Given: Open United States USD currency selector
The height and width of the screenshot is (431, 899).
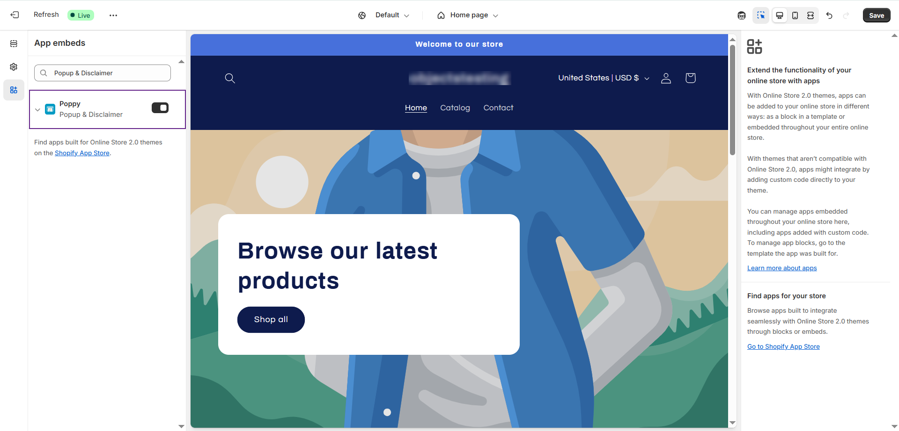Looking at the screenshot, I should [604, 78].
